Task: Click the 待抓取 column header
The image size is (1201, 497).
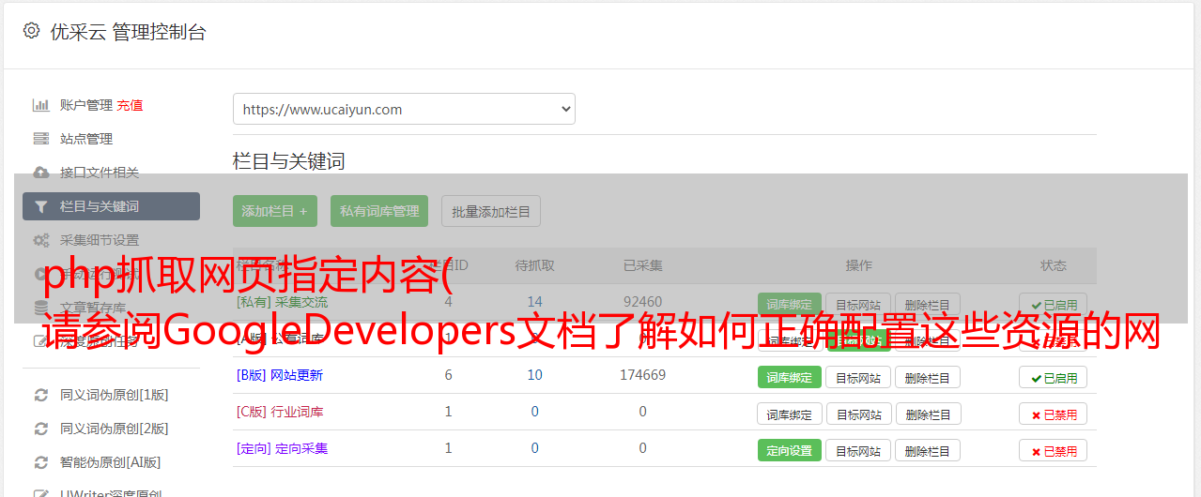Action: [535, 265]
